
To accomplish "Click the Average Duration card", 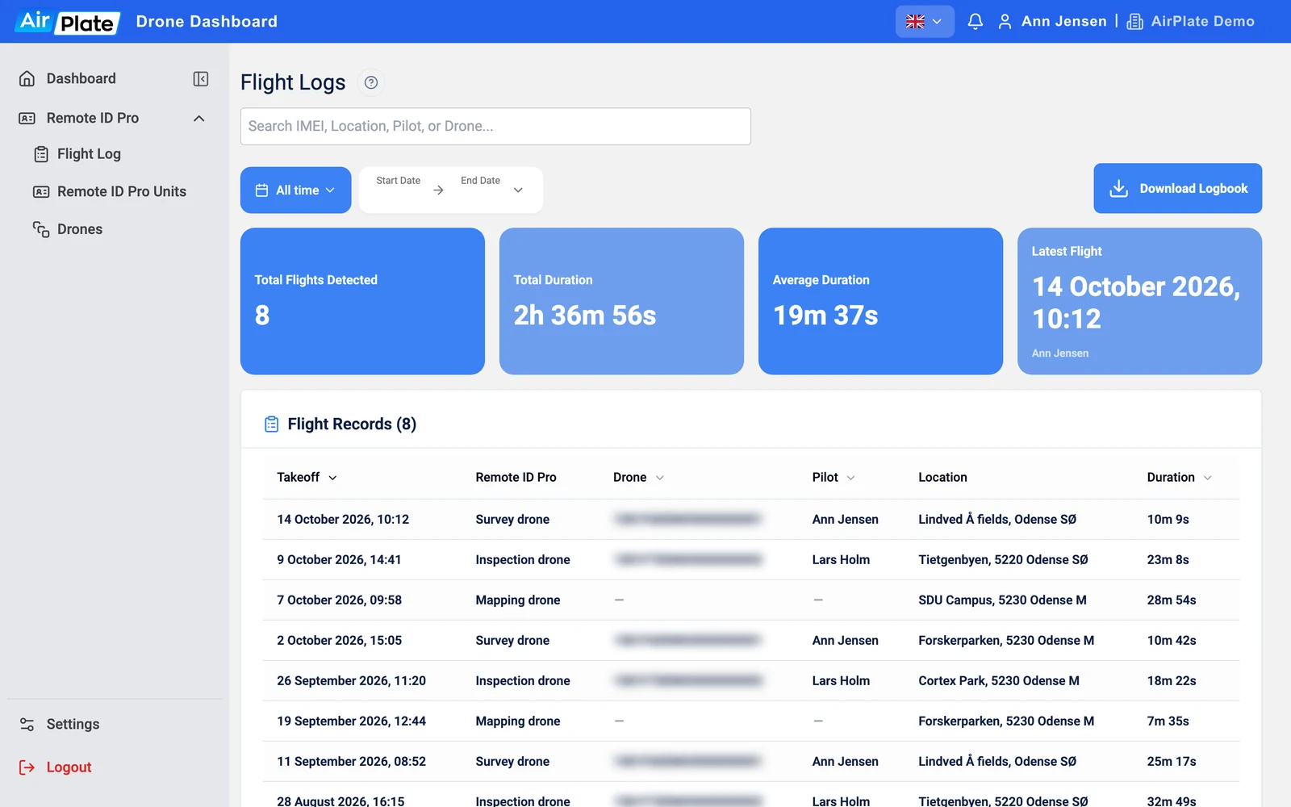I will point(880,301).
